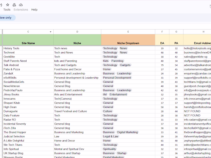Click the move to folder icon
This screenshot has height=158, width=211.
click(x=14, y=5)
